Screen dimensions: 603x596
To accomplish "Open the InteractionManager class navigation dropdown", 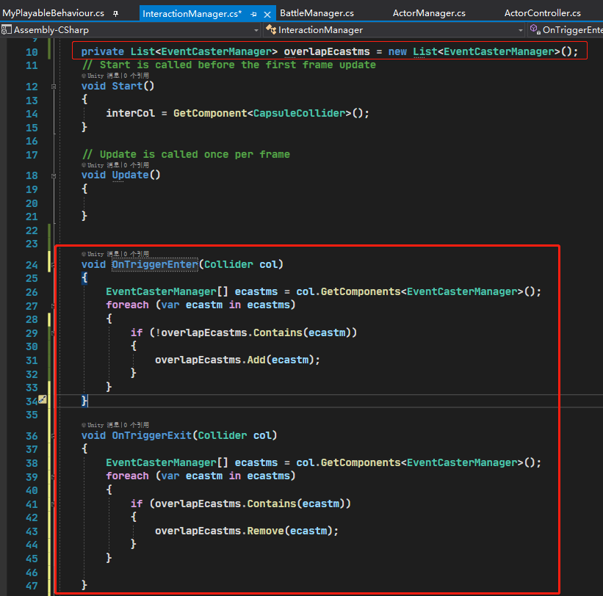I will point(520,30).
